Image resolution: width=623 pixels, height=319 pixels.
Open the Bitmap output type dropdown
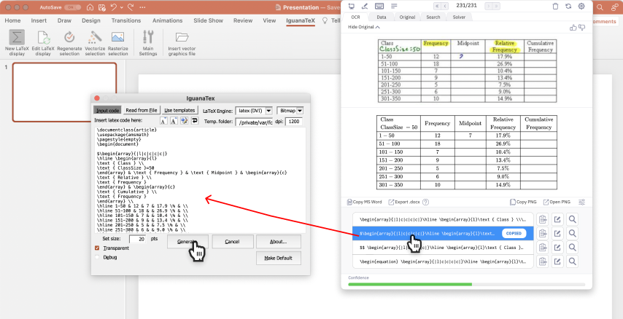(300, 111)
